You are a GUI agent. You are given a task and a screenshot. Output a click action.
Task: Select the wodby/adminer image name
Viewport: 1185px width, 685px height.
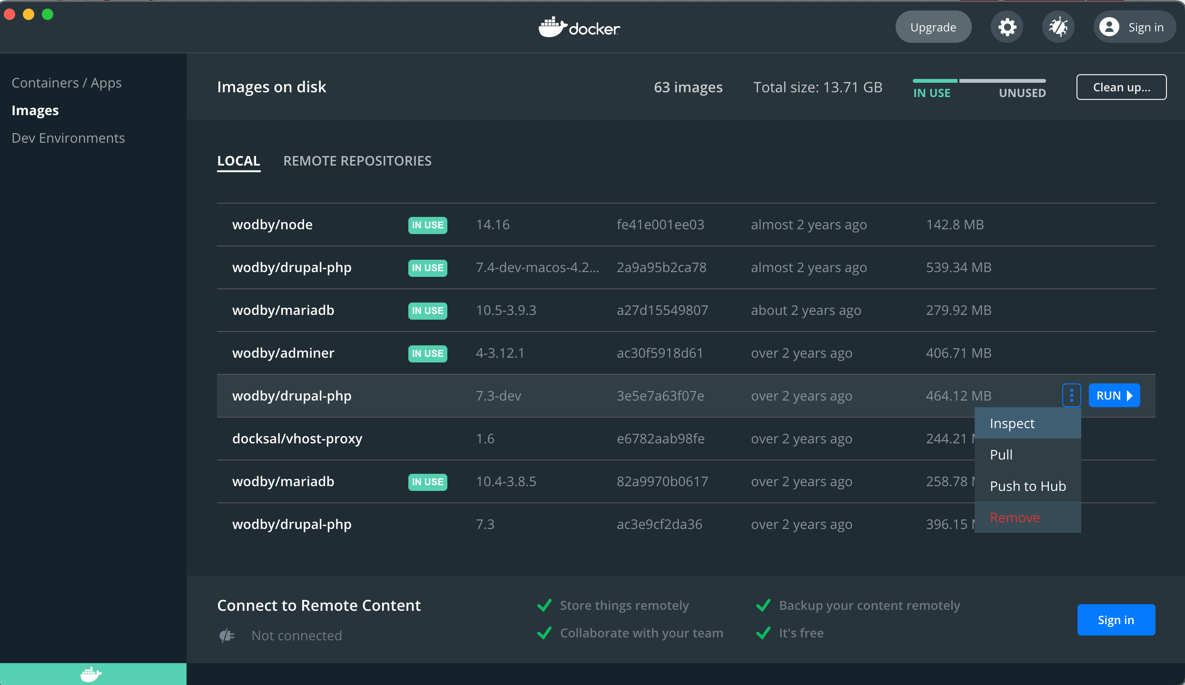pos(283,353)
